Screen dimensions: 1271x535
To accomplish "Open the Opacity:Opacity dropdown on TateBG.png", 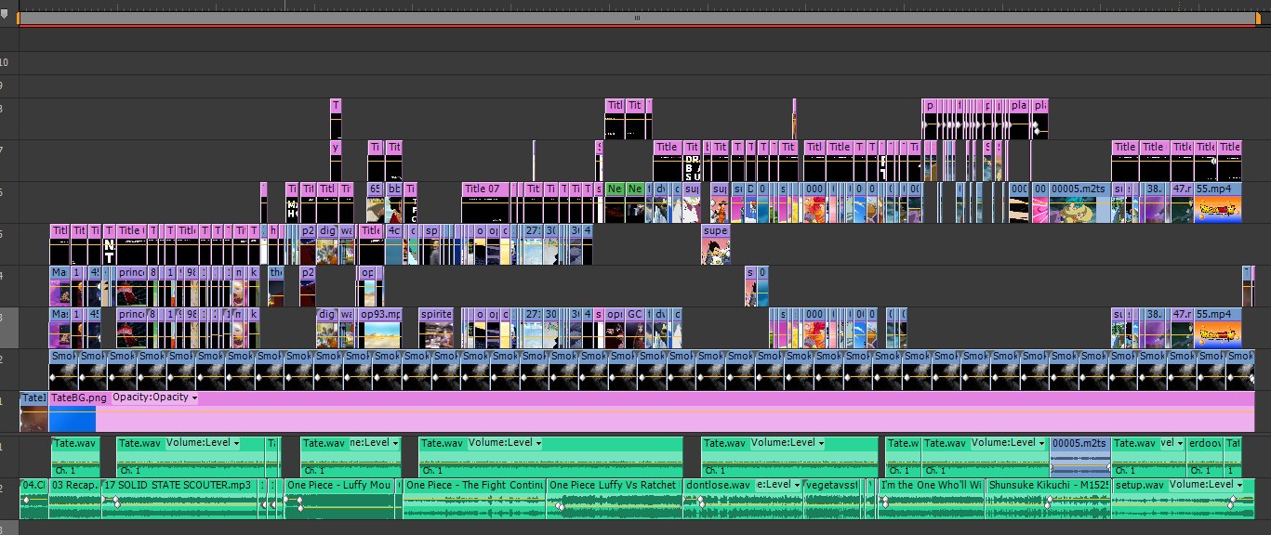I will (154, 398).
